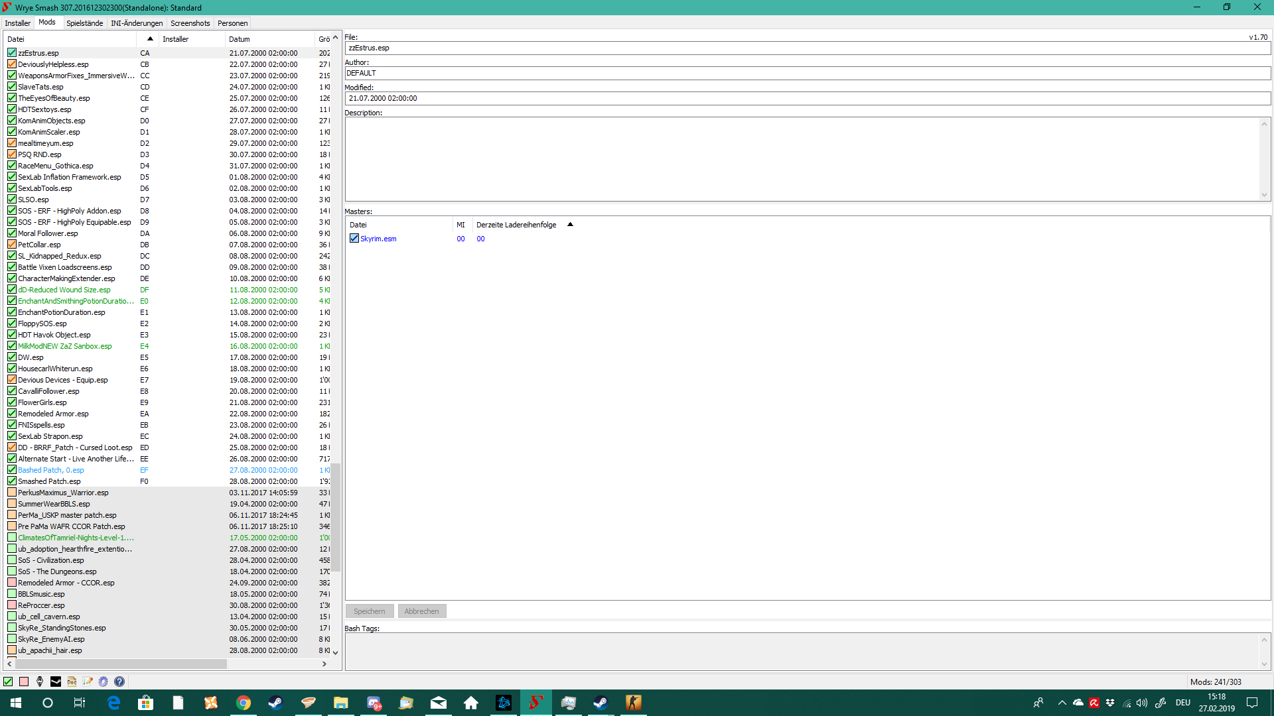Sort mod list by Installer column
Screen dimensions: 1274x716
click(x=191, y=39)
